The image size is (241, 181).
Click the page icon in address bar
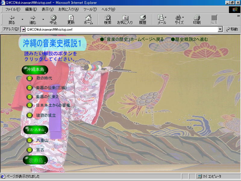point(23,29)
